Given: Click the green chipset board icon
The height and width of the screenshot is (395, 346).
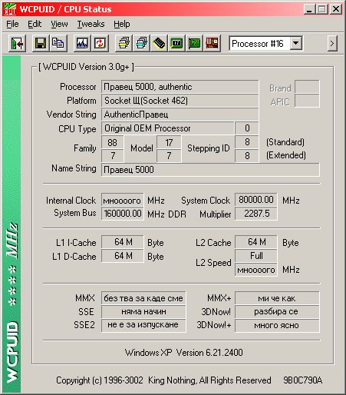Looking at the screenshot, I should pyautogui.click(x=176, y=43).
